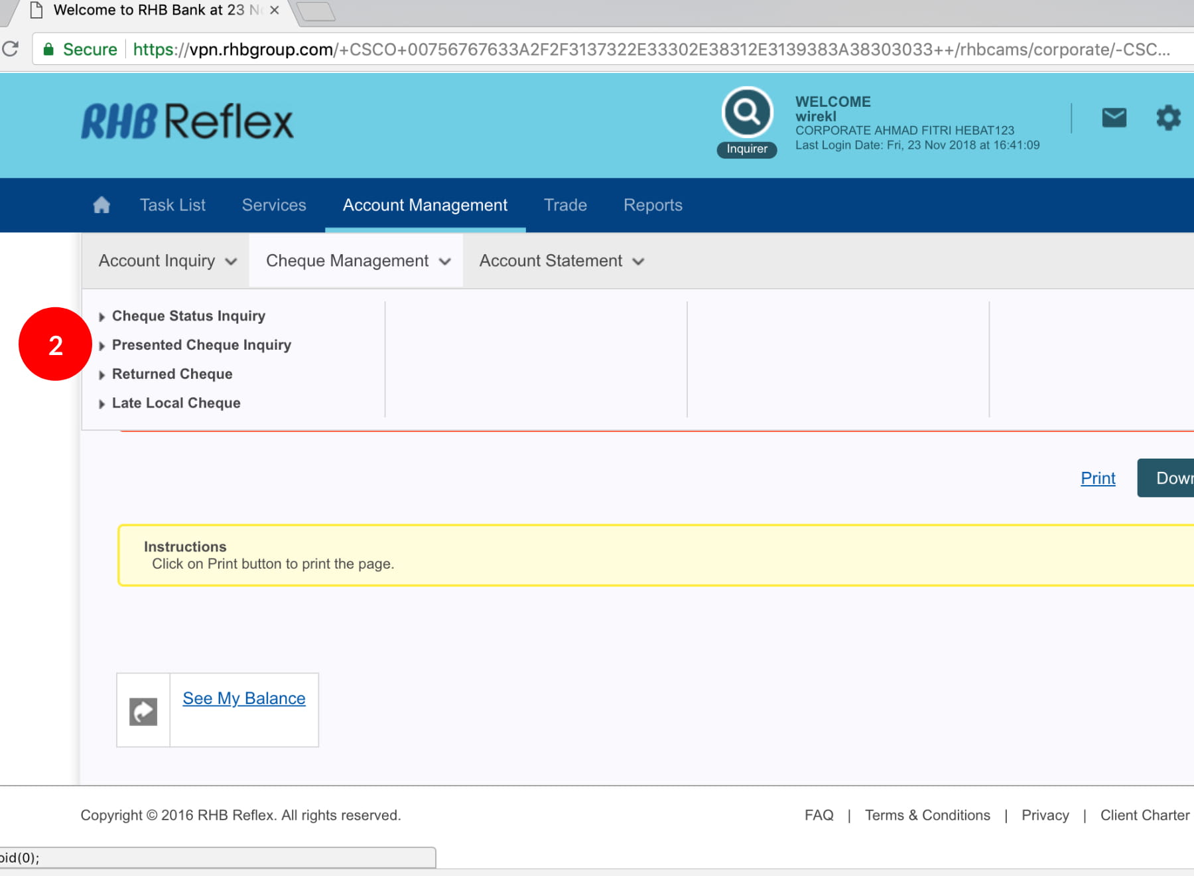Click the share arrow icon beside See My Balance
This screenshot has width=1194, height=876.
(x=143, y=711)
